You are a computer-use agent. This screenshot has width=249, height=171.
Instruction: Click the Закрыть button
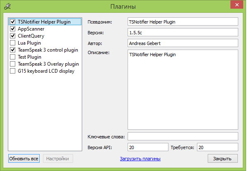click(x=223, y=159)
